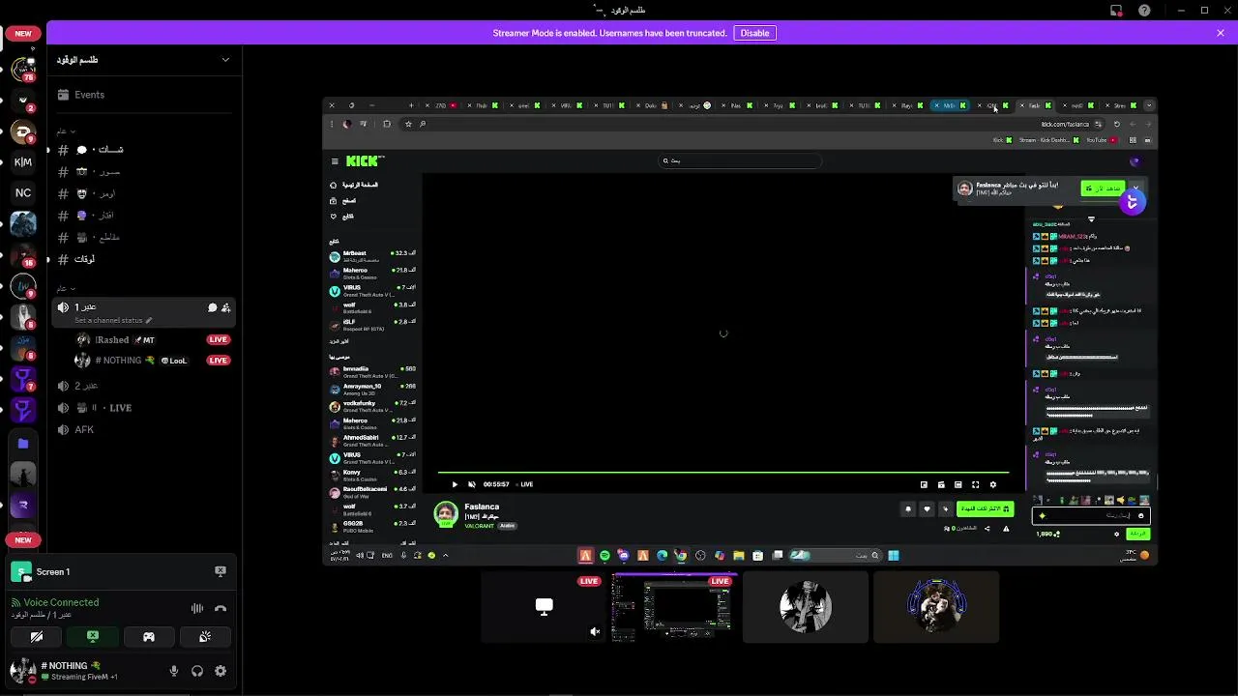Screen dimensions: 1238x696
Task: Play the Kick stream video
Action: (455, 484)
